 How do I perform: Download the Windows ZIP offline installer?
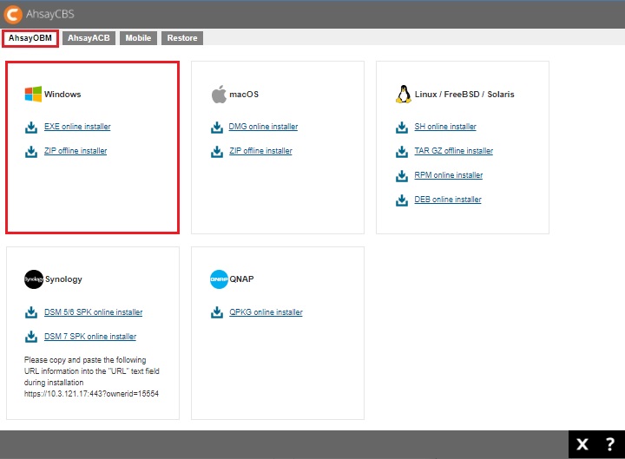pos(76,151)
